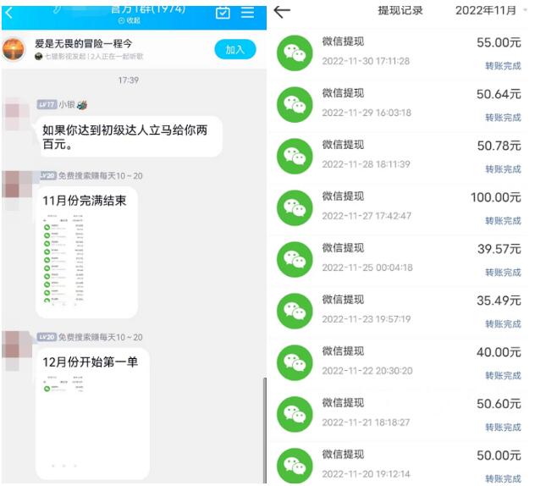Expand the 2022年11月 month dropdown
The height and width of the screenshot is (486, 535).
491,11
